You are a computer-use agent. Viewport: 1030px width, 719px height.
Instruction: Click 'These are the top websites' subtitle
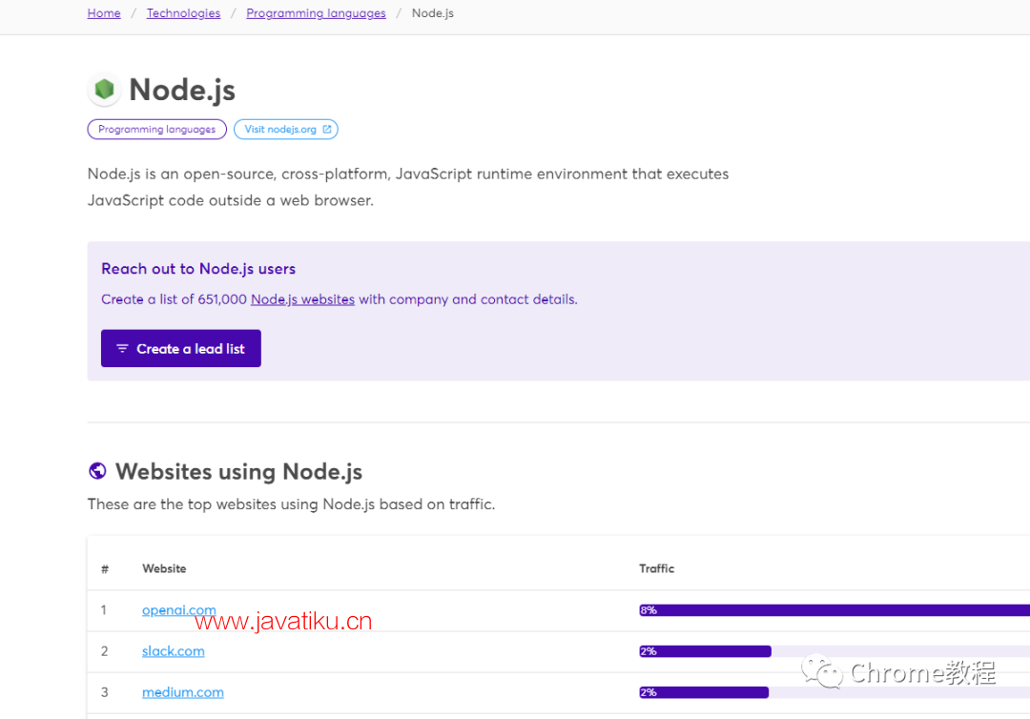point(291,504)
